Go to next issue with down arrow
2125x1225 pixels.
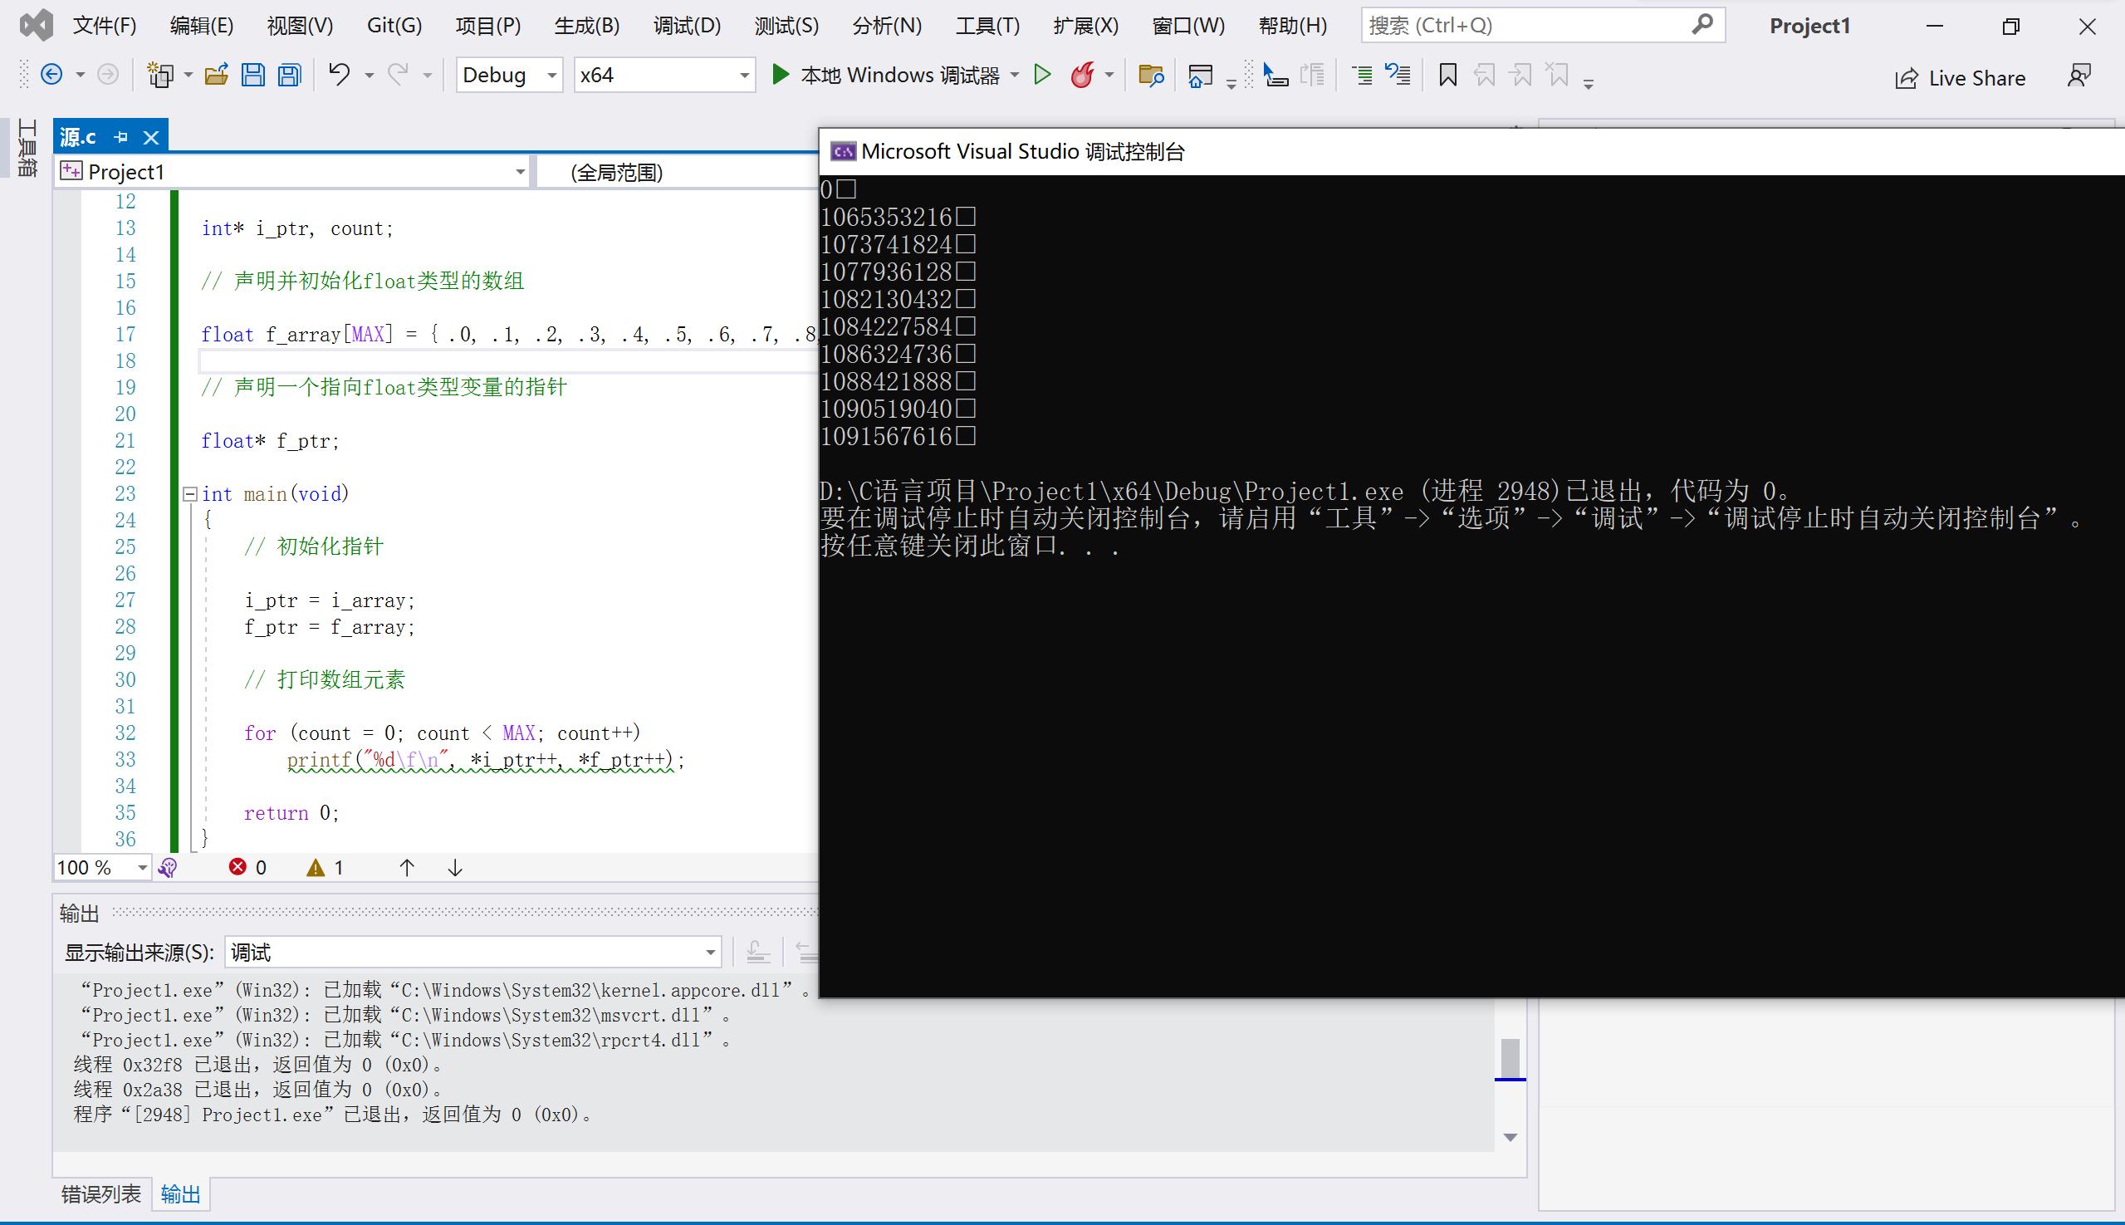pos(455,867)
